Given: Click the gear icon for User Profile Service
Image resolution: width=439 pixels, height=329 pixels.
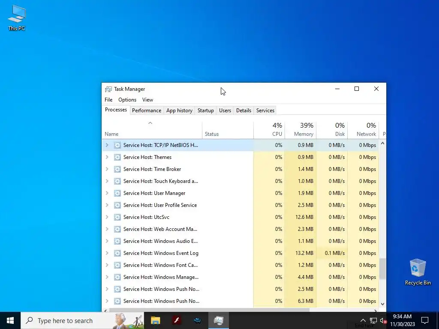Looking at the screenshot, I should click(x=117, y=205).
